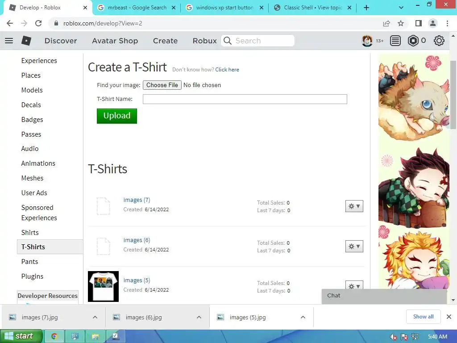The height and width of the screenshot is (343, 457).
Task: Click the muted volume tray icon
Action: [393, 337]
